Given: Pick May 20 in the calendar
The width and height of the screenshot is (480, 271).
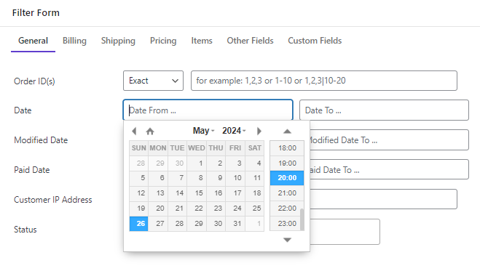Looking at the screenshot, I should [x=158, y=209].
